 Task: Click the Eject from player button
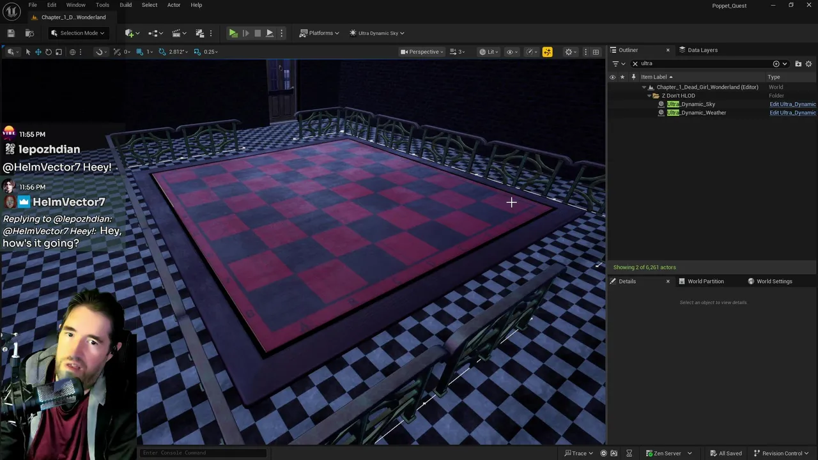(270, 33)
